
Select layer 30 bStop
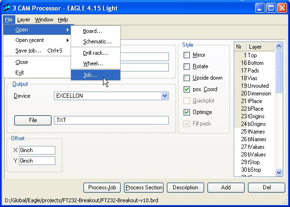[255, 170]
